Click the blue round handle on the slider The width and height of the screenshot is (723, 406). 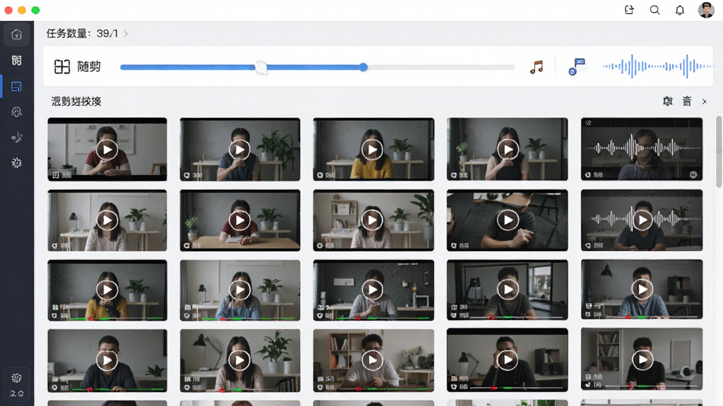pyautogui.click(x=364, y=67)
